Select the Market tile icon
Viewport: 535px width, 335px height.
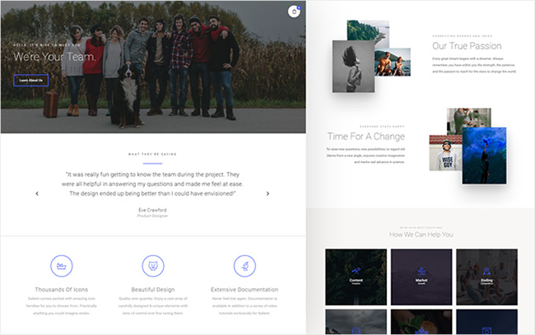421,271
